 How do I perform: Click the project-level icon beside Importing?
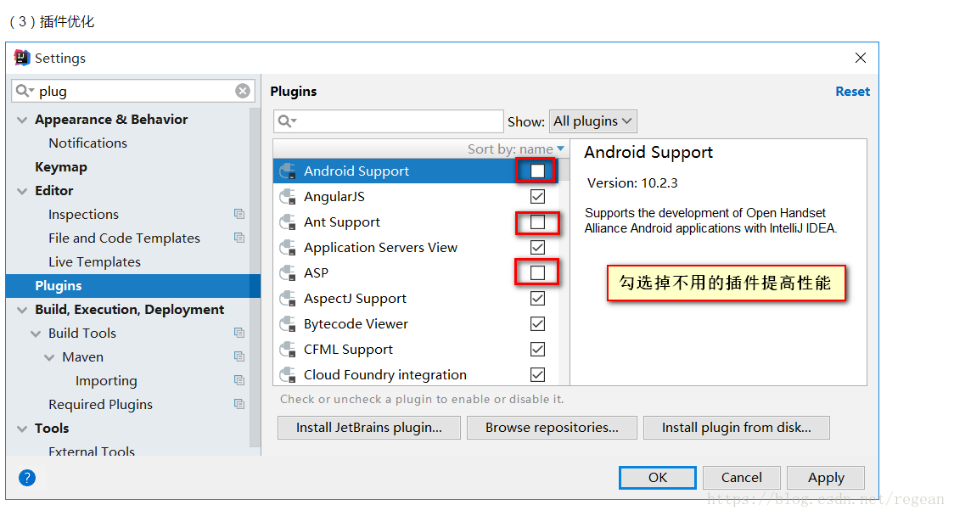(239, 380)
